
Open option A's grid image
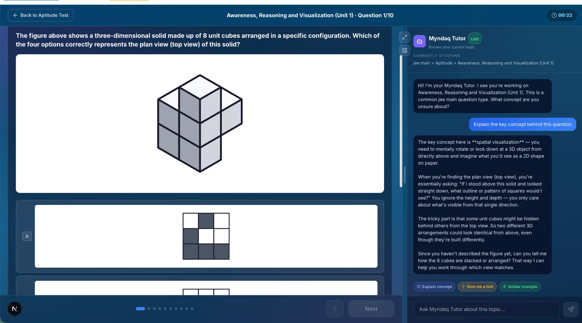(206, 236)
